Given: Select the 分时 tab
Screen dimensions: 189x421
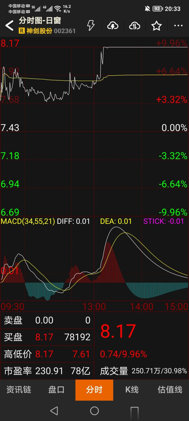Looking at the screenshot, I should coord(94,390).
